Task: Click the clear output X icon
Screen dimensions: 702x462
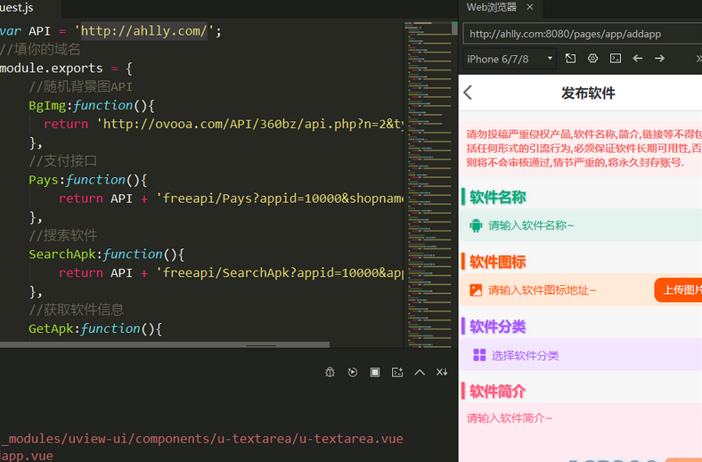Action: tap(442, 372)
